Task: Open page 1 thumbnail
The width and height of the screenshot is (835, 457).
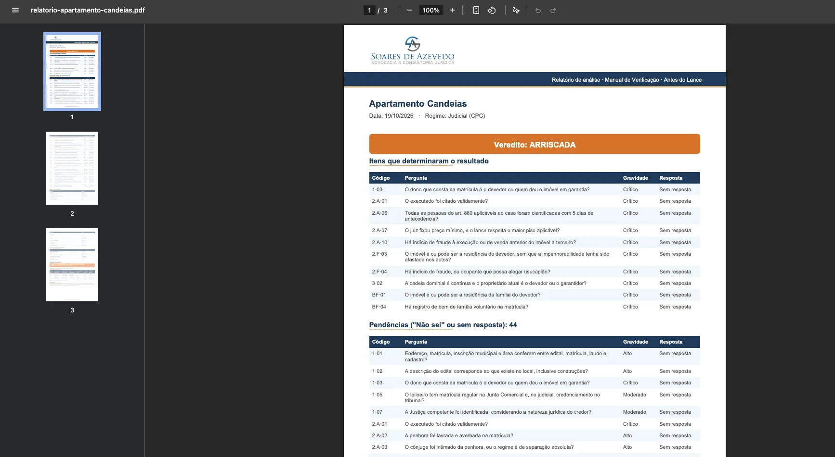Action: pyautogui.click(x=72, y=72)
